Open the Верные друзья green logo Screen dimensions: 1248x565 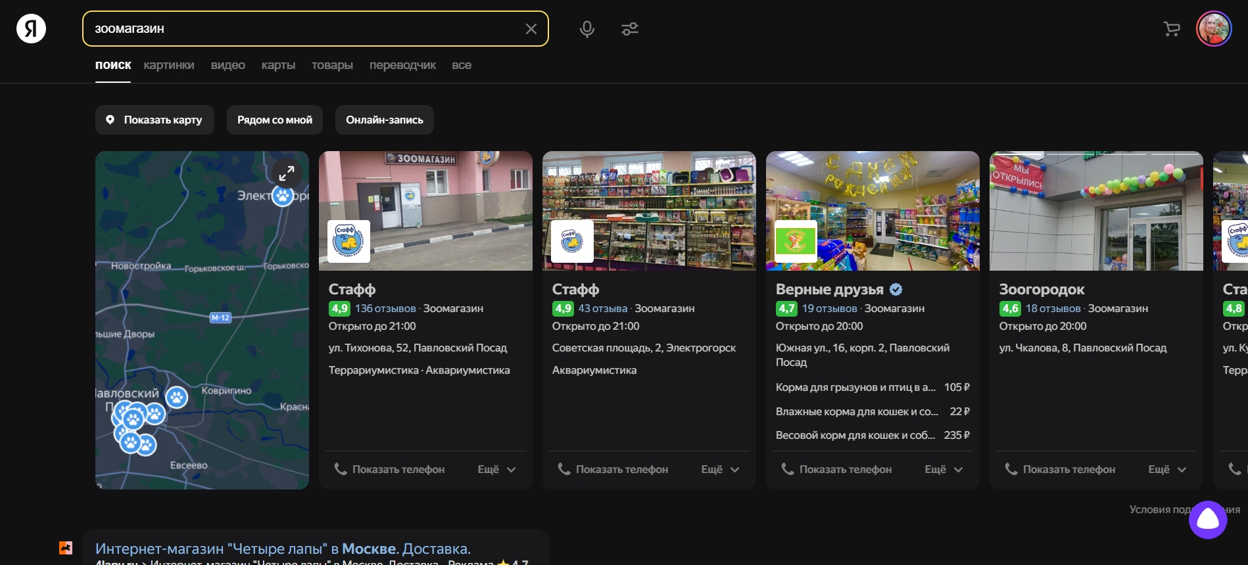(x=796, y=241)
